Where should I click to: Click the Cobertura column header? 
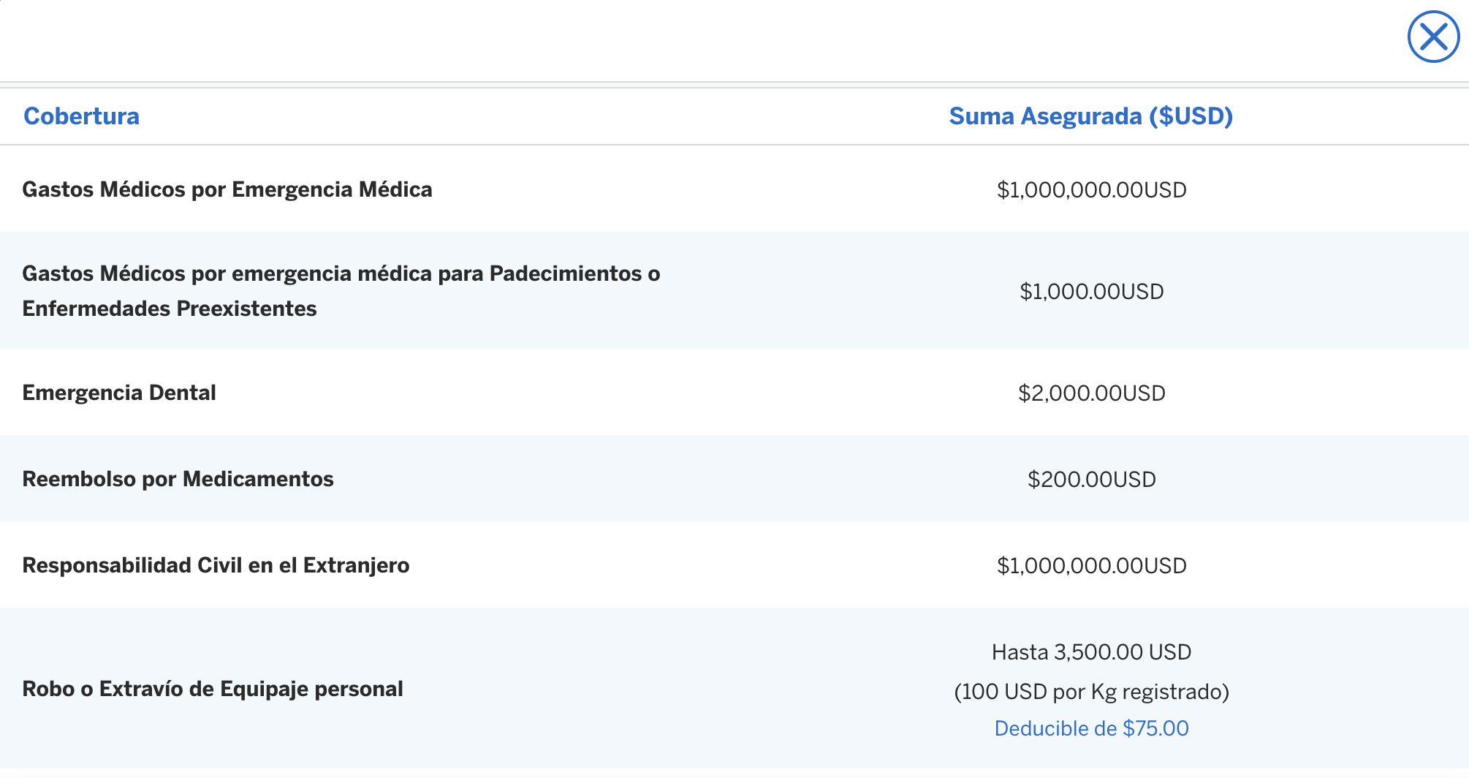tap(81, 116)
